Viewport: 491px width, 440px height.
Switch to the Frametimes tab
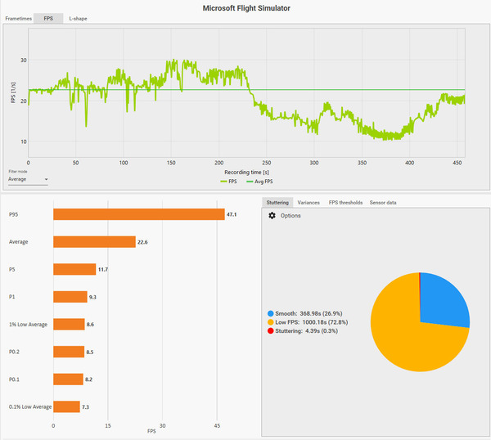(x=19, y=19)
